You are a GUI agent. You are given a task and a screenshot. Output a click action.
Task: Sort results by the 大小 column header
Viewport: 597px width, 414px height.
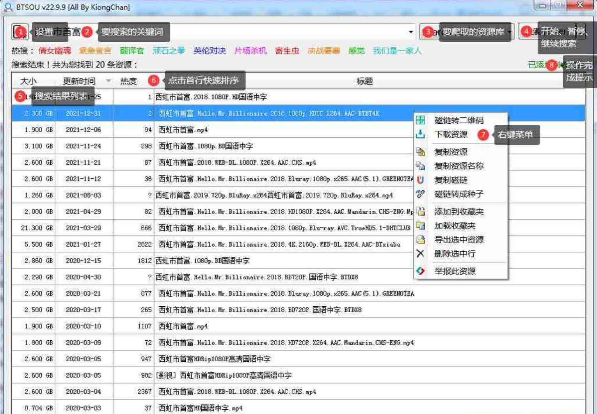point(28,81)
